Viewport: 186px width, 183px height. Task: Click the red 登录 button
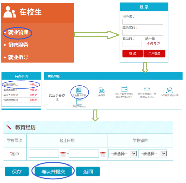coord(133,53)
